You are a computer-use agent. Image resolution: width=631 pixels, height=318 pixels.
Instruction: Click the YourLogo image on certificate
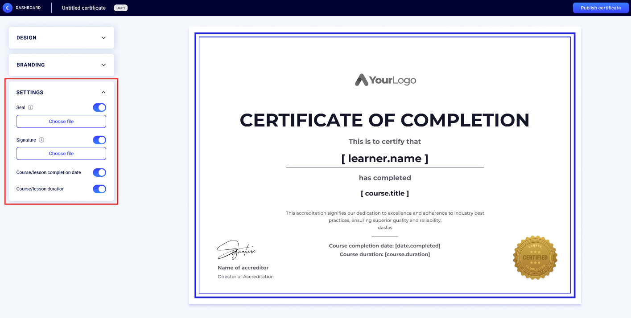(385, 80)
